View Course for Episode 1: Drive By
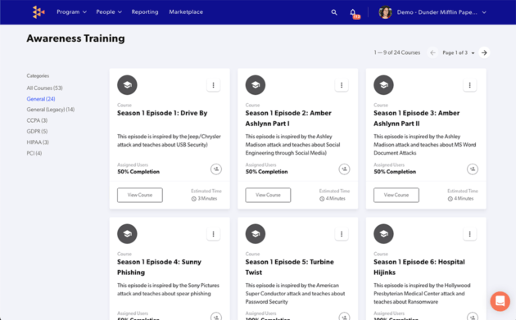The image size is (516, 320). [140, 195]
